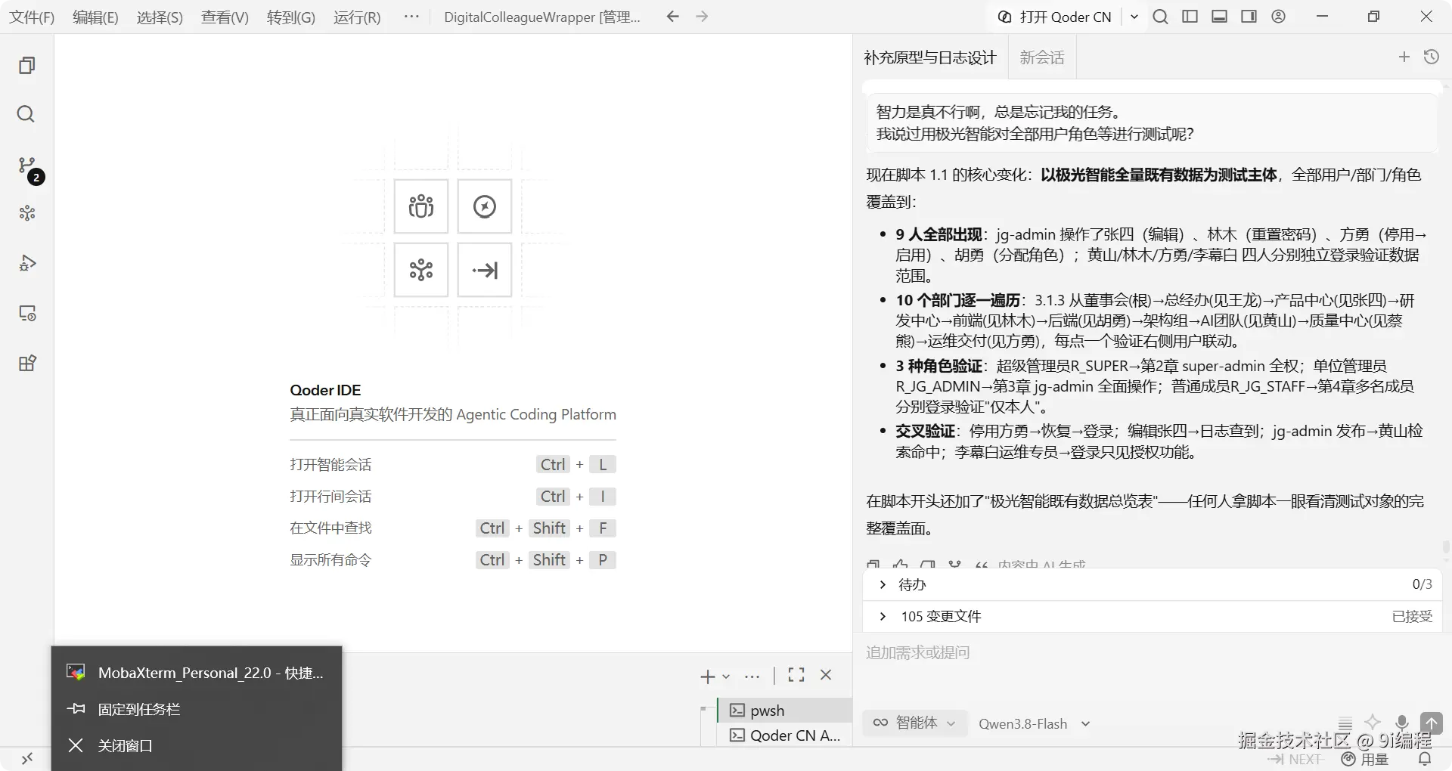
Task: Open the 选择(S) menu
Action: [160, 17]
